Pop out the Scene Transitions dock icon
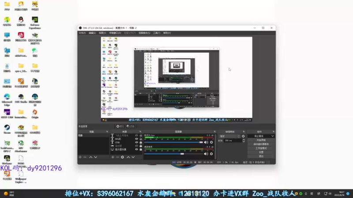Image resolution: width=353 pixels, height=198 pixels. pyautogui.click(x=244, y=132)
